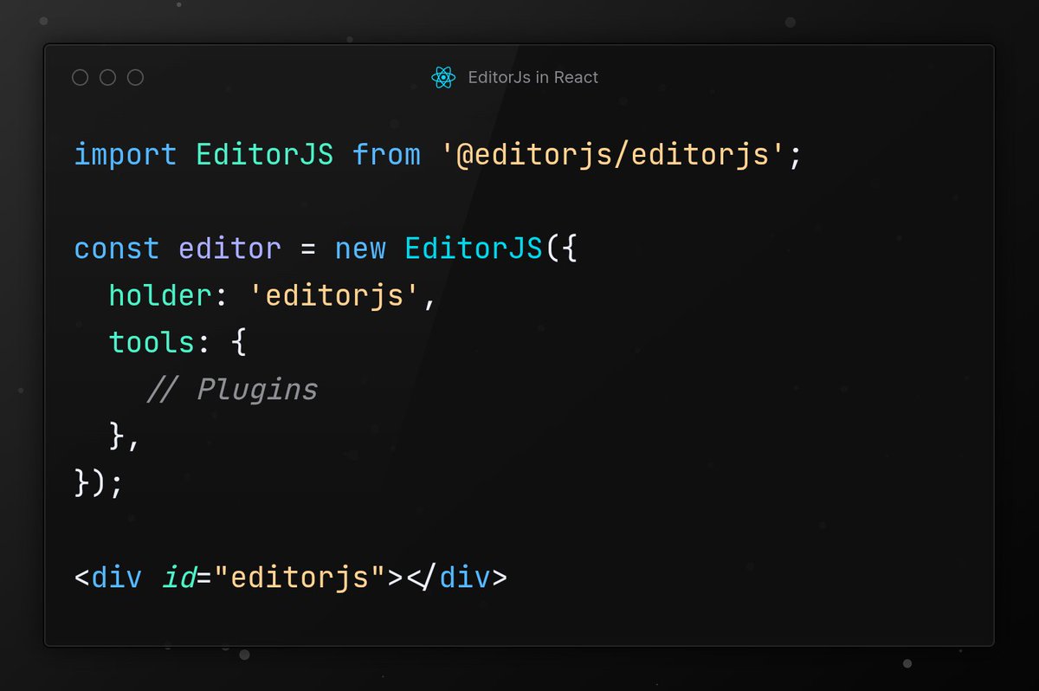1039x691 pixels.
Task: Click the "import" keyword
Action: coord(126,156)
